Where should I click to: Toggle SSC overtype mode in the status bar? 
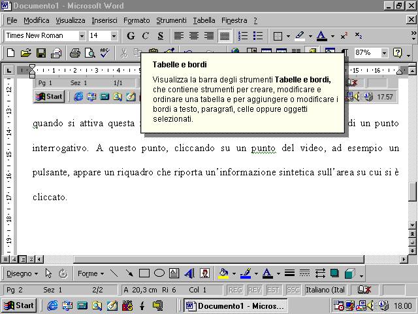(293, 290)
